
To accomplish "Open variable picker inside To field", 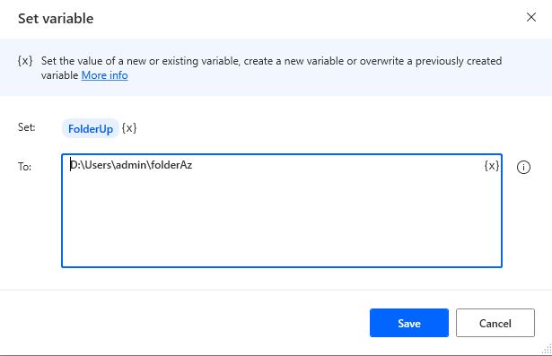I will pos(492,165).
